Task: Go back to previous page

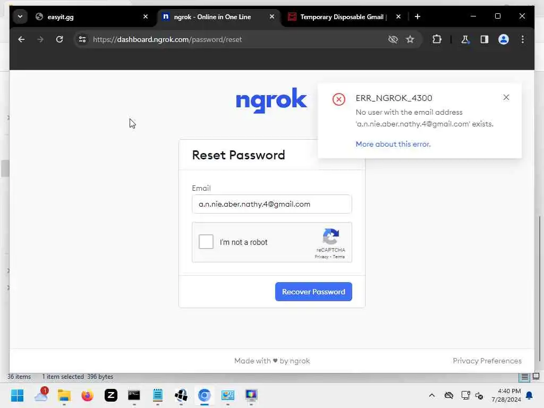Action: point(21,39)
